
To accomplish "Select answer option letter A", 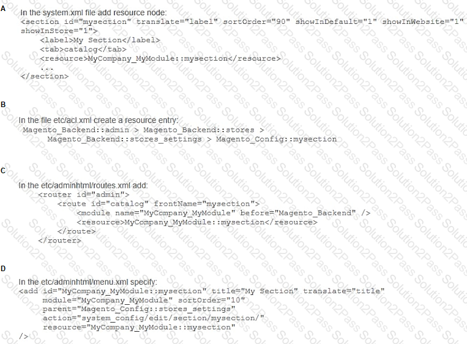I will click(3, 9).
